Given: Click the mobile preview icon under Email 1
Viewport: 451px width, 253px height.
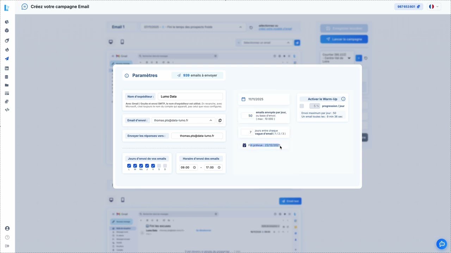Looking at the screenshot, I should (x=122, y=42).
